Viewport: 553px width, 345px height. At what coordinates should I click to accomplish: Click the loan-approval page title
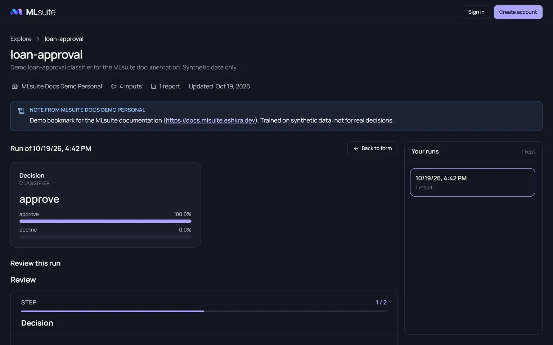pos(46,55)
